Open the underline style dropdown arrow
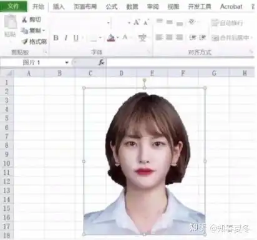This screenshot has width=257, height=240. 82,38
